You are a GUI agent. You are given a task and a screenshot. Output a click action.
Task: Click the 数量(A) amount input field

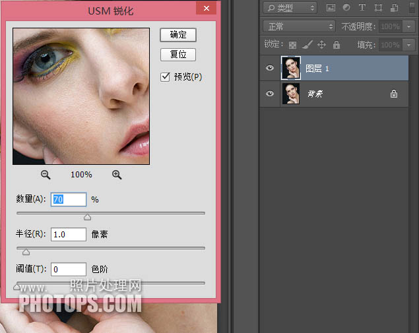[69, 200]
